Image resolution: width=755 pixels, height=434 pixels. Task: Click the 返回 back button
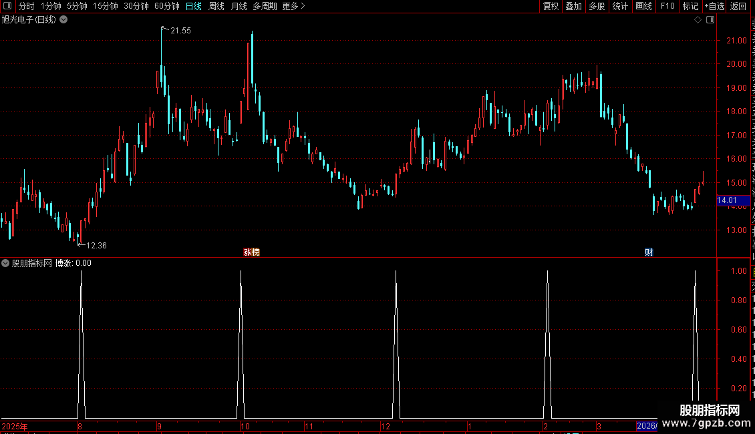click(738, 6)
